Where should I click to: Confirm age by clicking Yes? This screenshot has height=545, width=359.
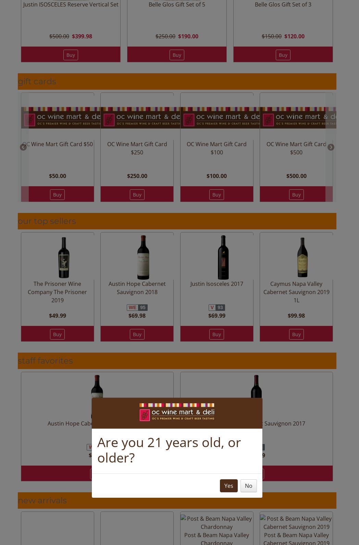[228, 486]
